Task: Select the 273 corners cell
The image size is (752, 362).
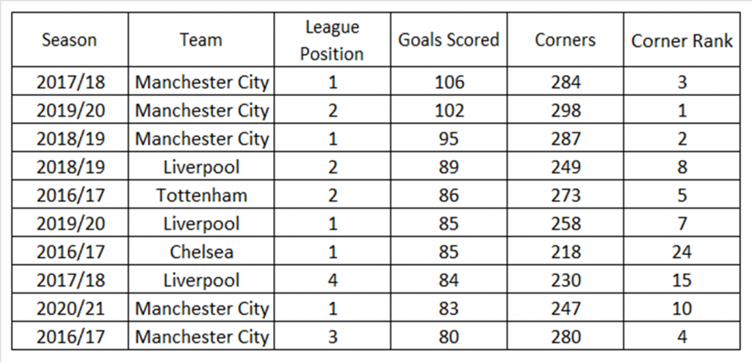Action: (x=565, y=195)
